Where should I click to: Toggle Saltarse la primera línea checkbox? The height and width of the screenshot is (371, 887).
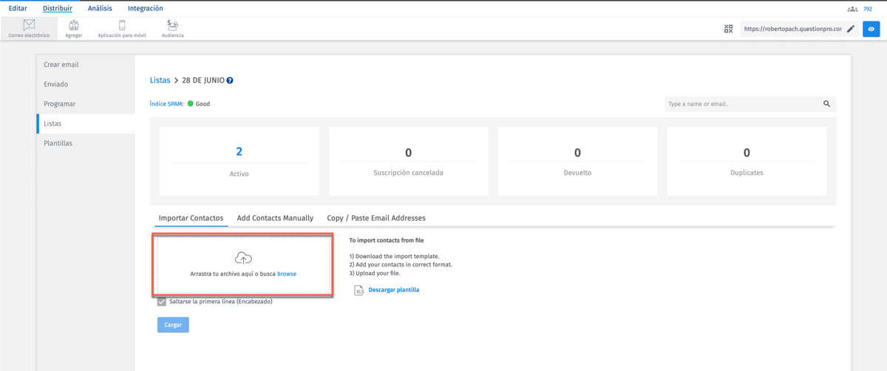point(162,302)
